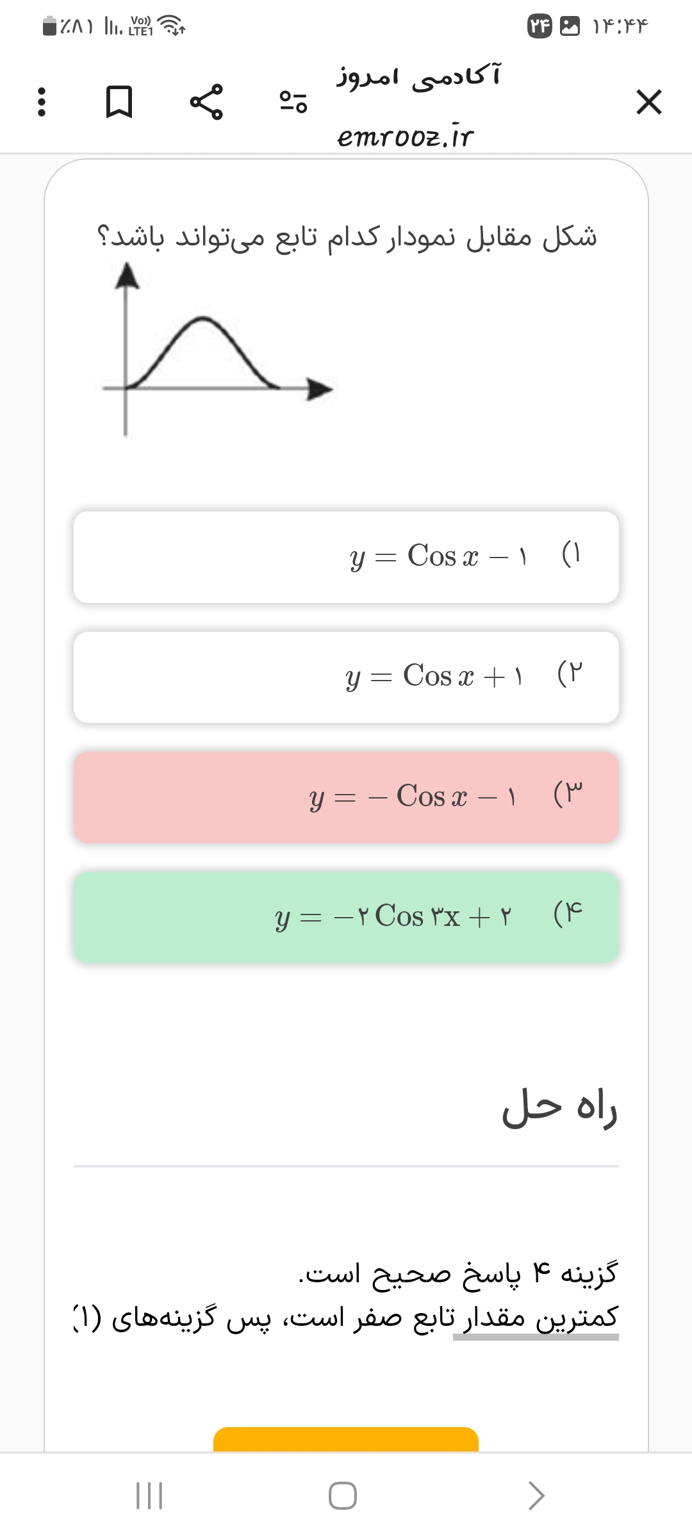Tap the page title آکادمی امروز
Viewport: 692px width, 1538px height.
click(419, 77)
